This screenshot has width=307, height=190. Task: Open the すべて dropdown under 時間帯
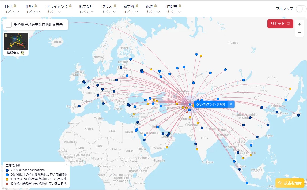point(174,12)
